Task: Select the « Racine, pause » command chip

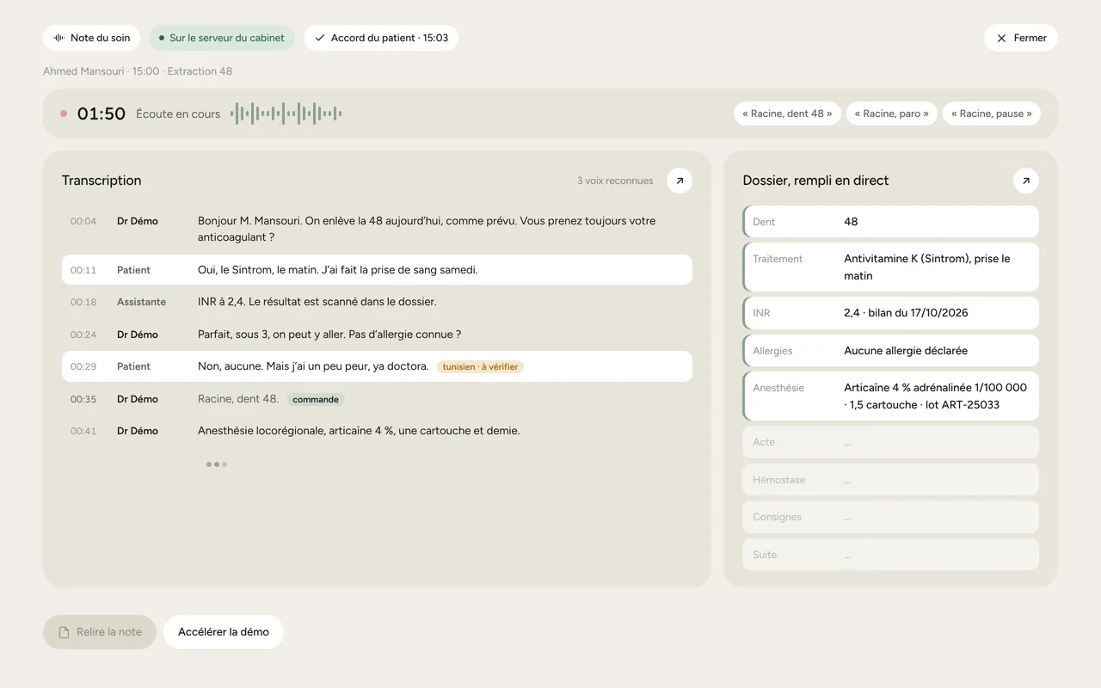Action: click(992, 114)
